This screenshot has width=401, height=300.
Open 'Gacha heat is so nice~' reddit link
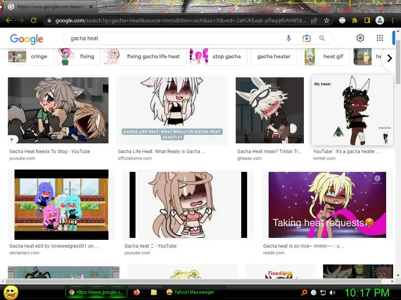tap(303, 246)
